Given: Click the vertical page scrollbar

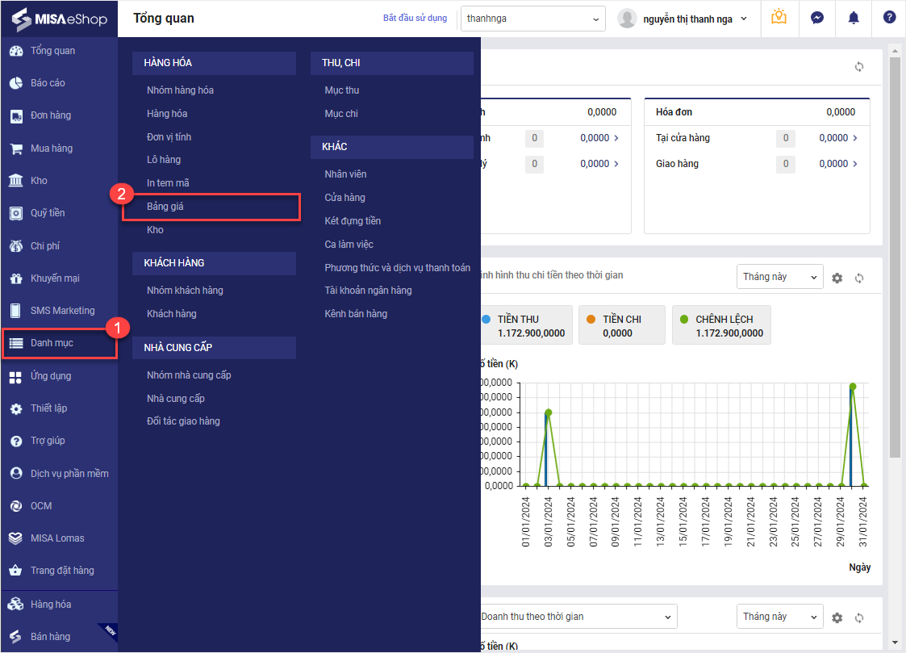Looking at the screenshot, I should click(x=894, y=258).
